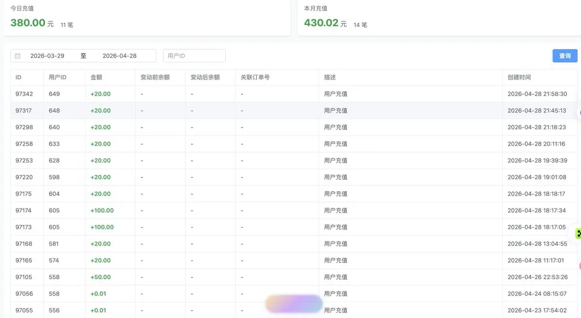Select record ID 97105

(x=24, y=277)
